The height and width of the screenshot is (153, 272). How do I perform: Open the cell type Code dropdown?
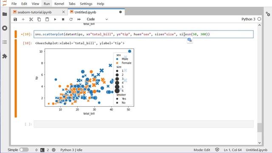[x=97, y=19]
